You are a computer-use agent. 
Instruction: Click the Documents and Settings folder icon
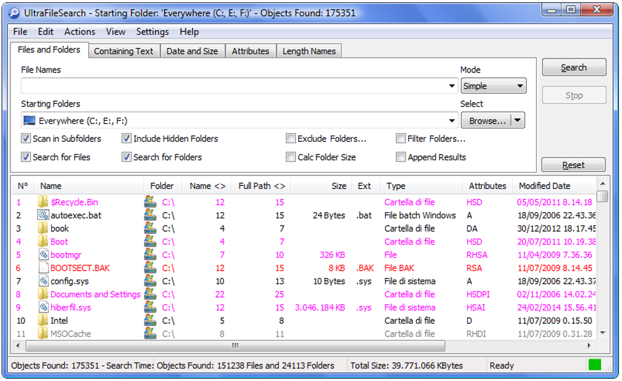pyautogui.click(x=43, y=294)
